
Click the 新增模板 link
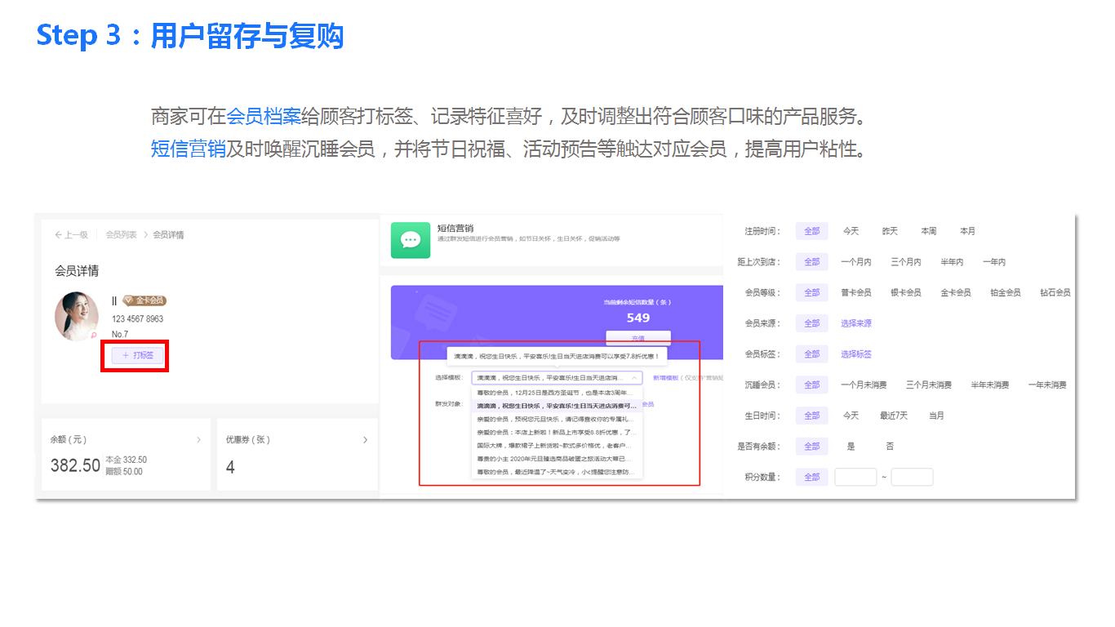point(665,378)
